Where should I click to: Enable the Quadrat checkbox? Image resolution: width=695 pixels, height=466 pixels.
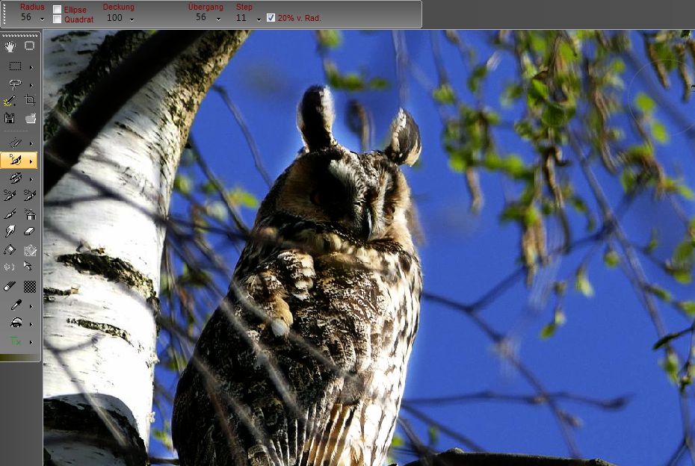(x=58, y=19)
